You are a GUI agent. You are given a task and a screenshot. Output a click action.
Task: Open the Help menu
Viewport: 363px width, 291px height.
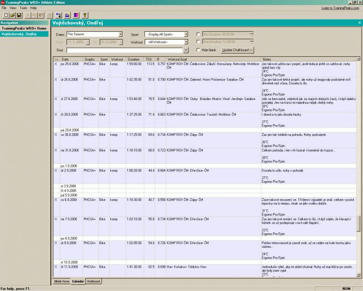[33, 8]
